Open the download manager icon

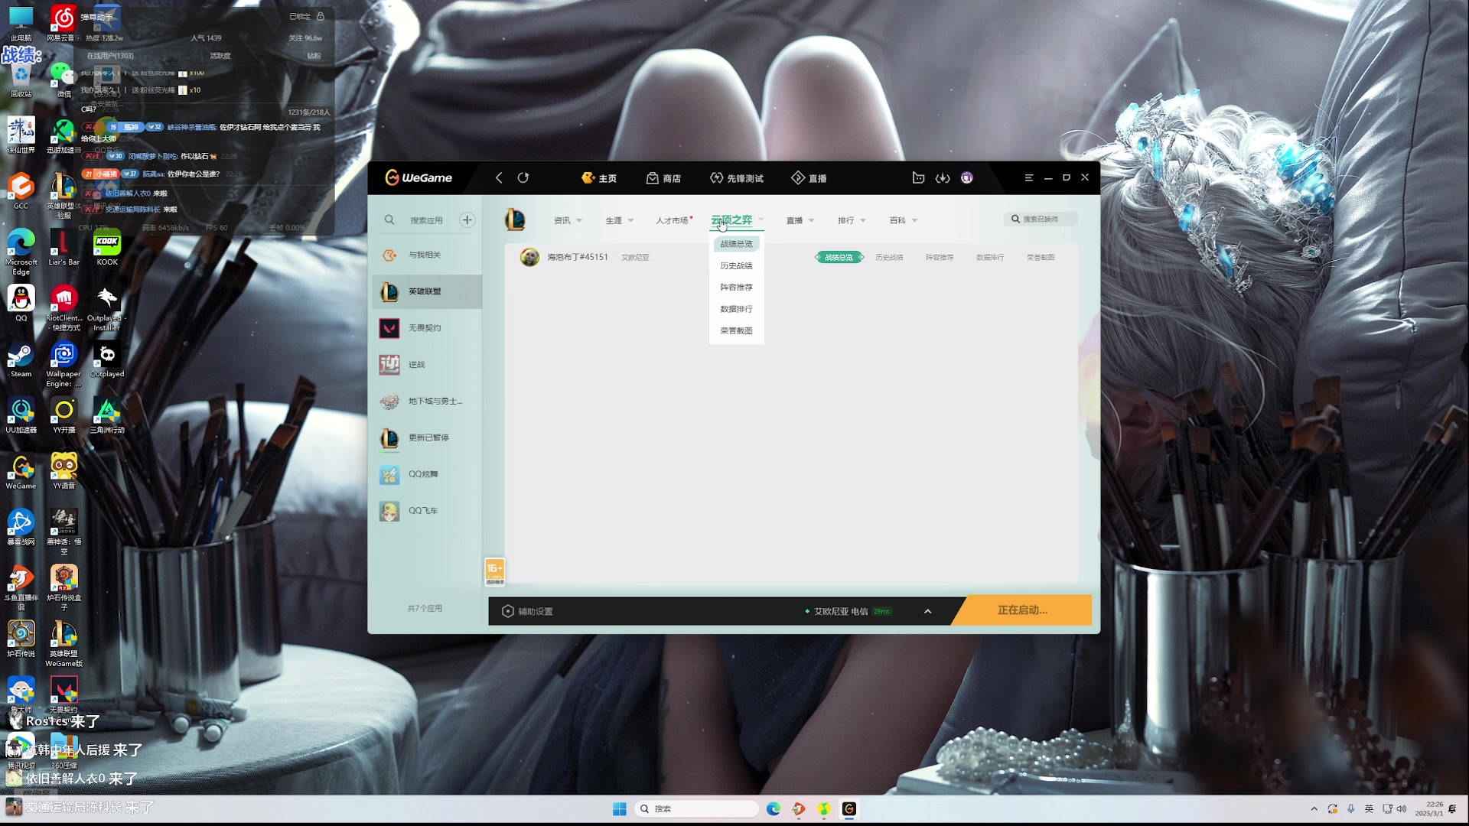coord(943,177)
